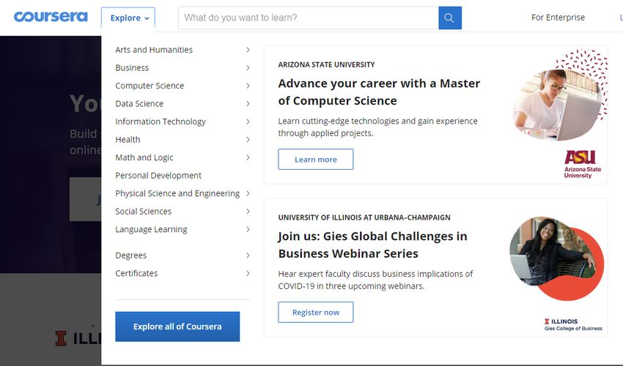The width and height of the screenshot is (623, 366).
Task: Select Math and Logic menu item
Action: pos(144,157)
